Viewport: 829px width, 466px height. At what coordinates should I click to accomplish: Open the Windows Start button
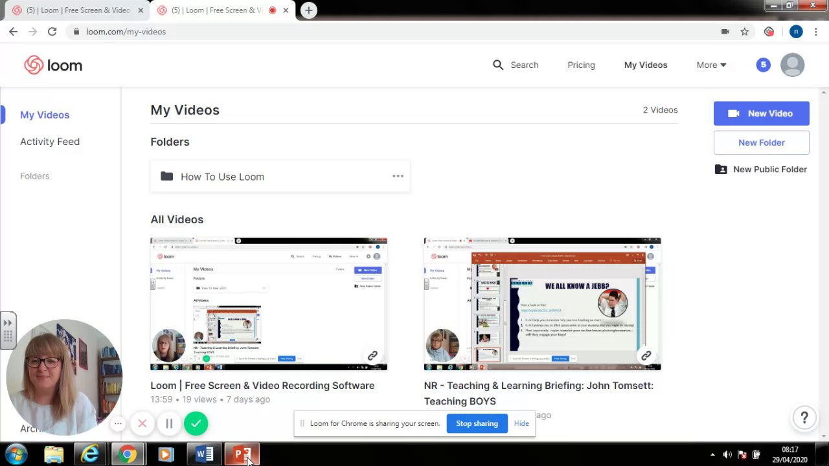tap(16, 454)
